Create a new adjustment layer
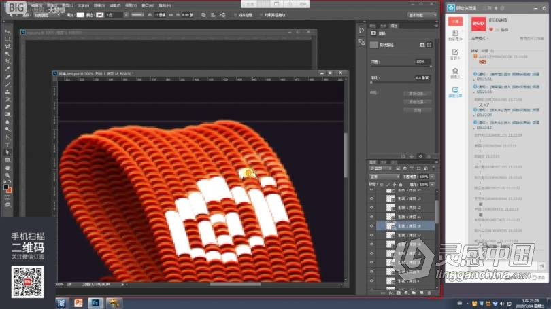Viewport: 551px width, 309px height. (x=406, y=293)
